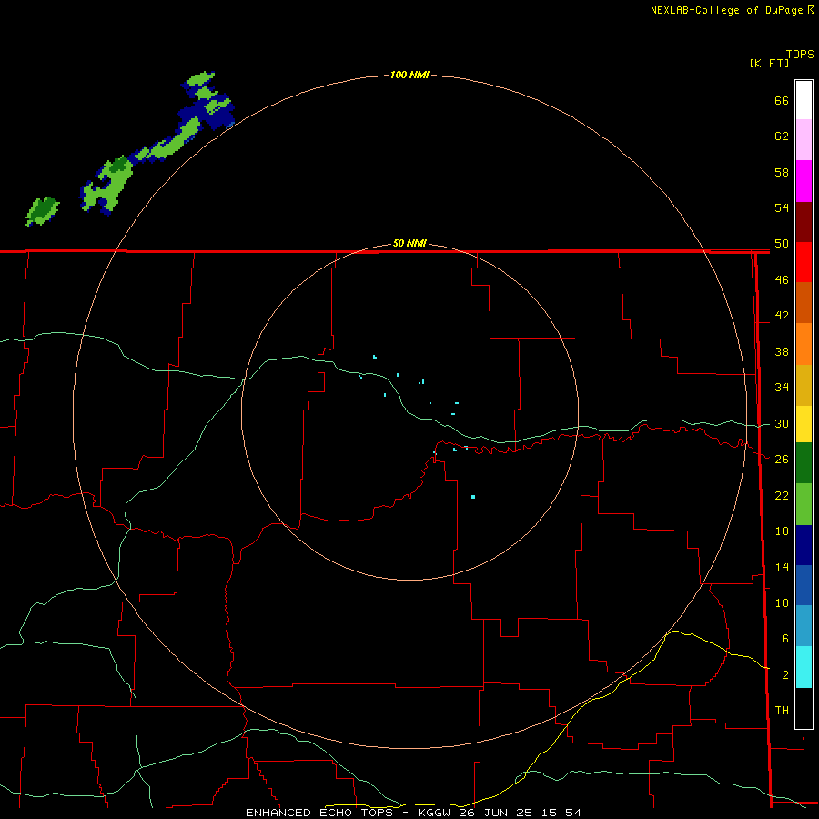Click the medium blue 10 swatch

[804, 585]
